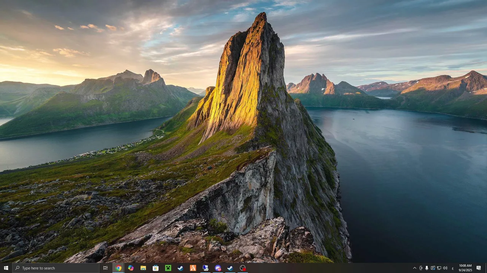The image size is (487, 273).
Task: Open the Copilot app icon
Action: tap(131, 268)
